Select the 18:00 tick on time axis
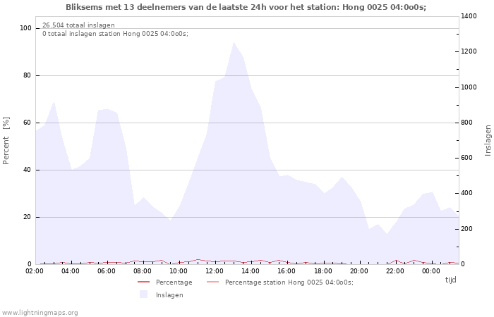The height and width of the screenshot is (317, 494). [323, 271]
